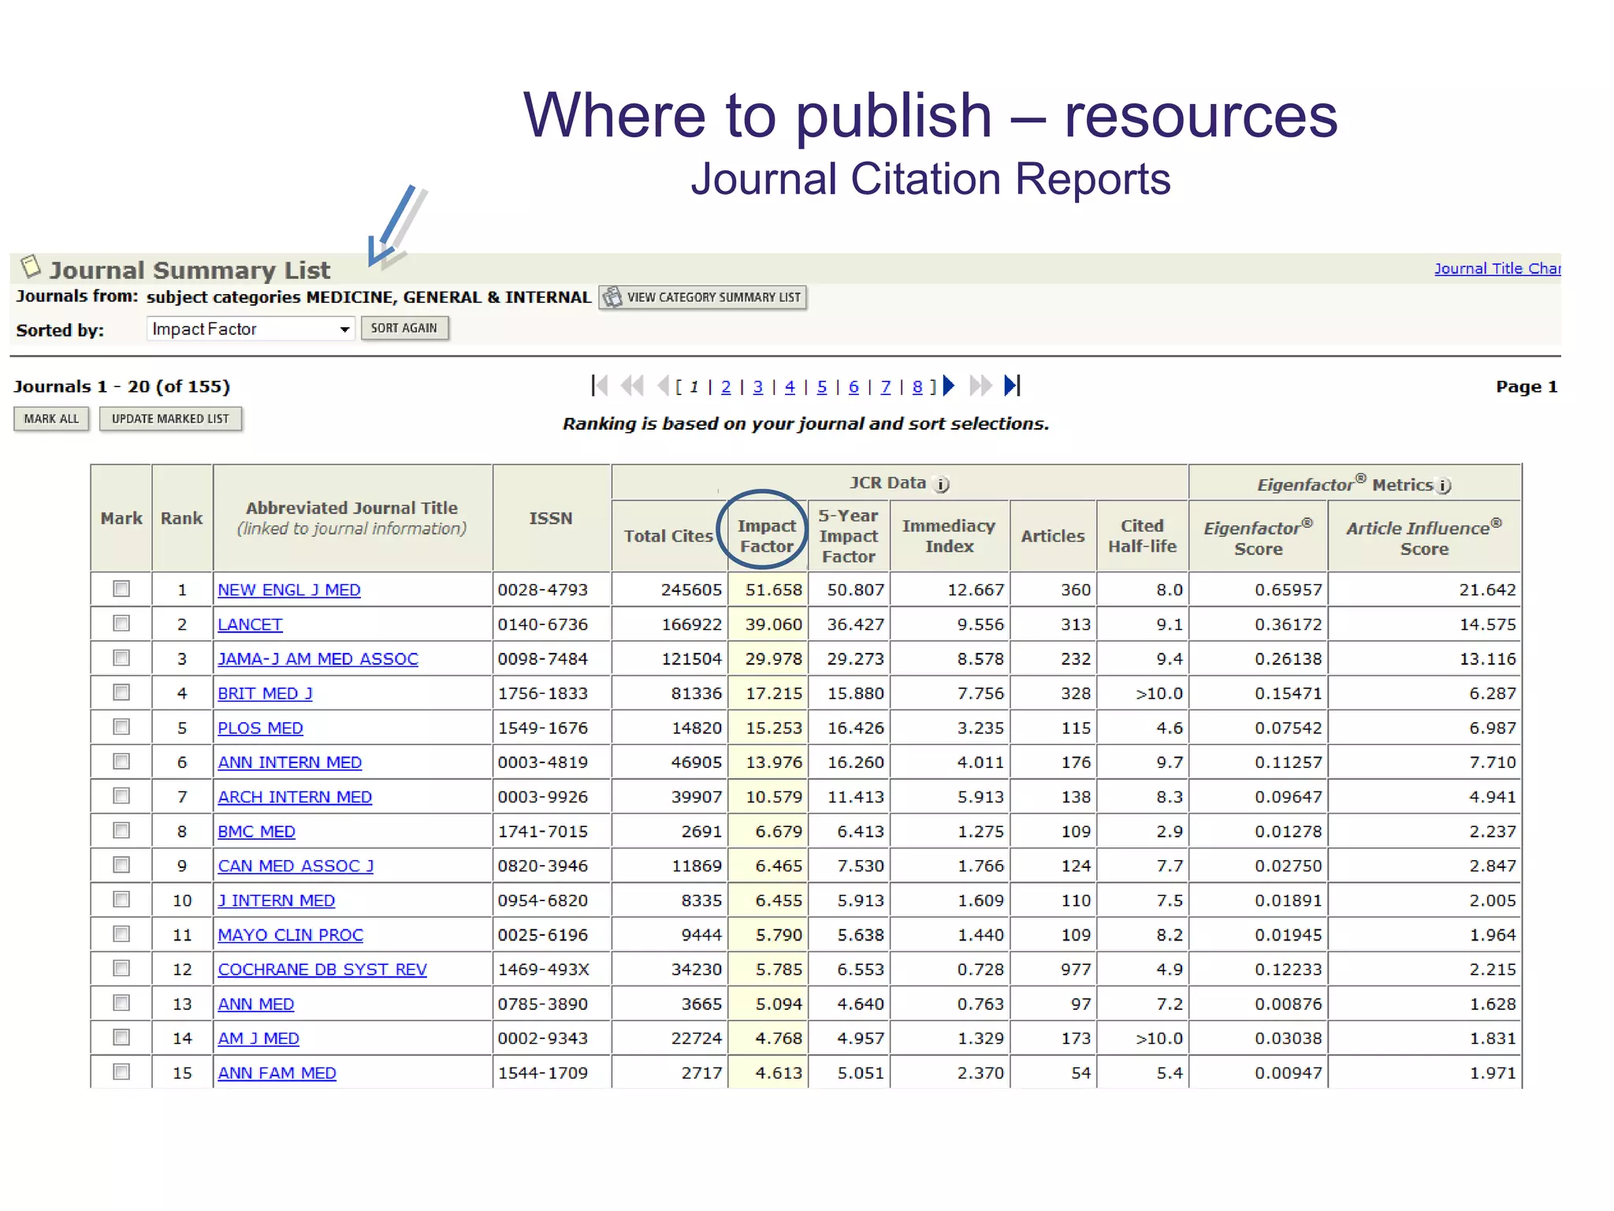Go to page 3 of results
This screenshot has height=1211, width=1614.
758,386
